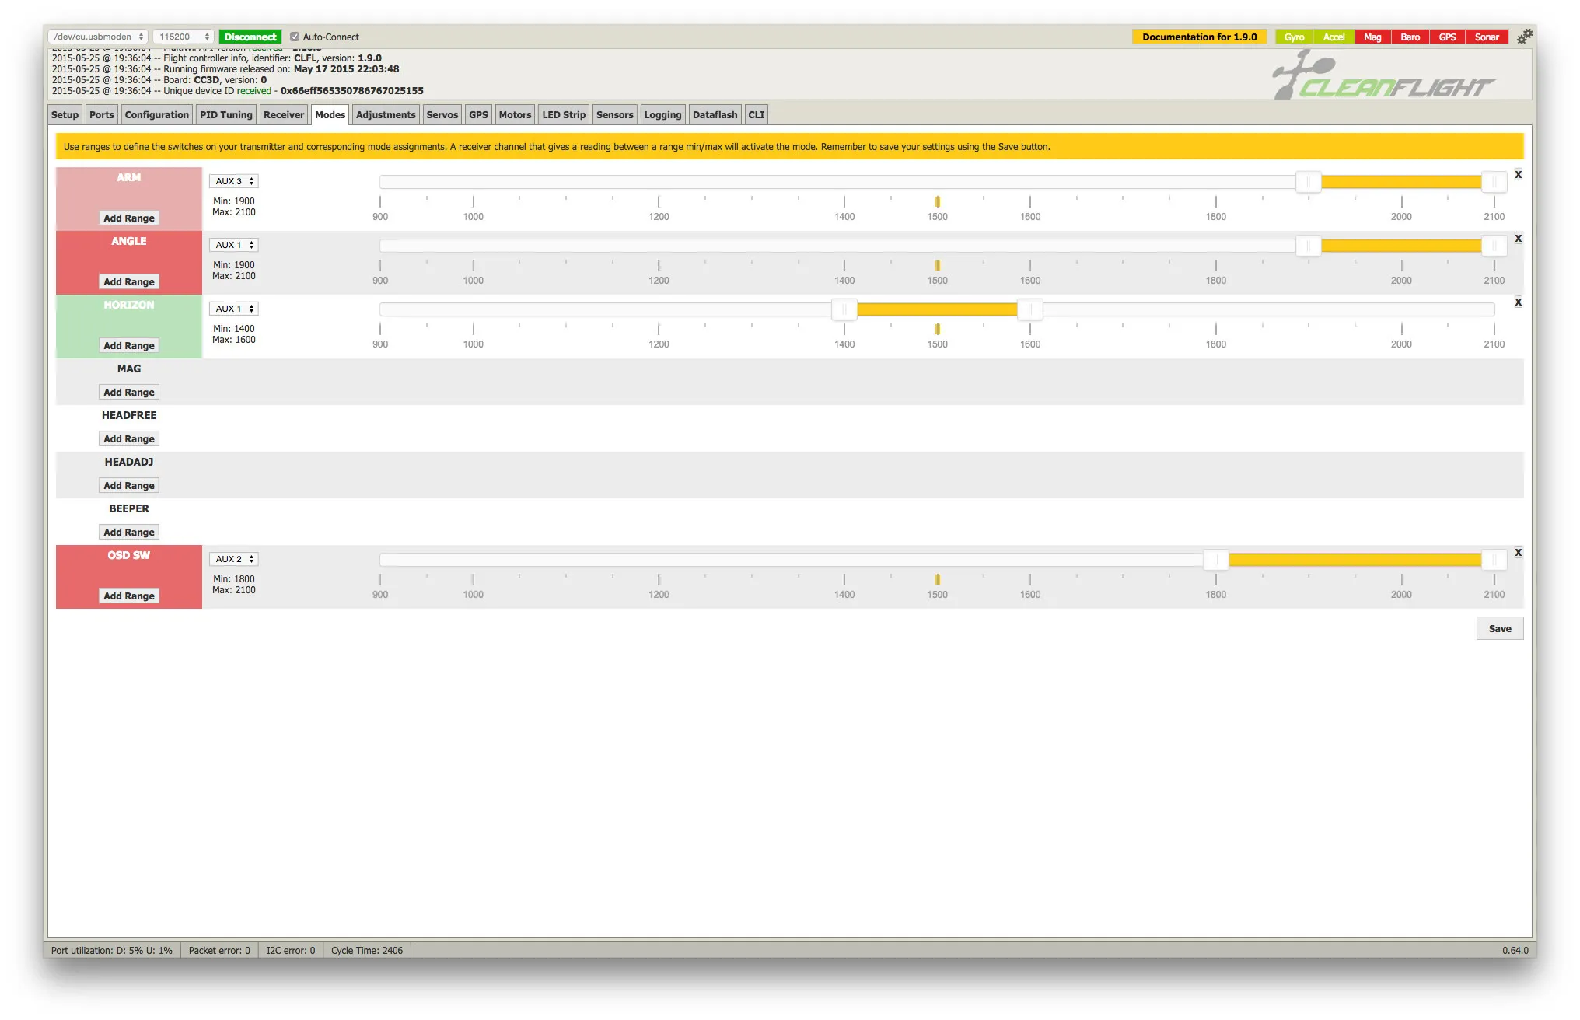This screenshot has width=1580, height=1020.
Task: Click Add Range under BEEPER
Action: 129,533
